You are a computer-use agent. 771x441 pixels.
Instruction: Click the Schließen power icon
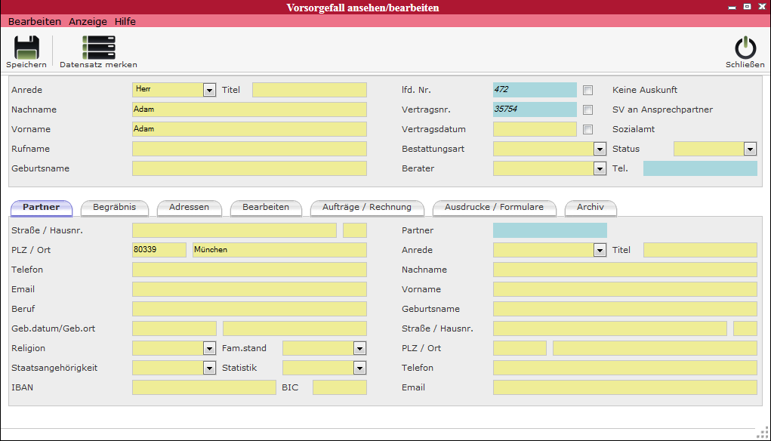pos(745,48)
